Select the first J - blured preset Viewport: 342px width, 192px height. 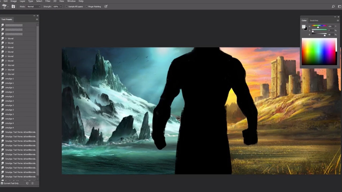click(9, 38)
